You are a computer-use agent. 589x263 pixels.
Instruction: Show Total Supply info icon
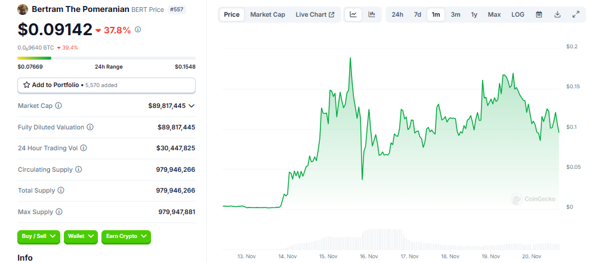(61, 191)
